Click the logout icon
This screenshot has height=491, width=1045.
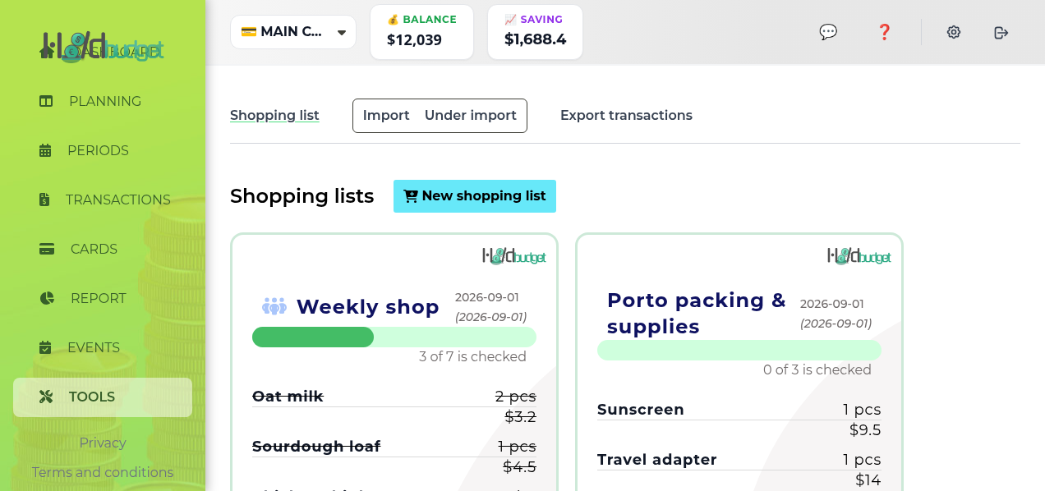pyautogui.click(x=1001, y=32)
